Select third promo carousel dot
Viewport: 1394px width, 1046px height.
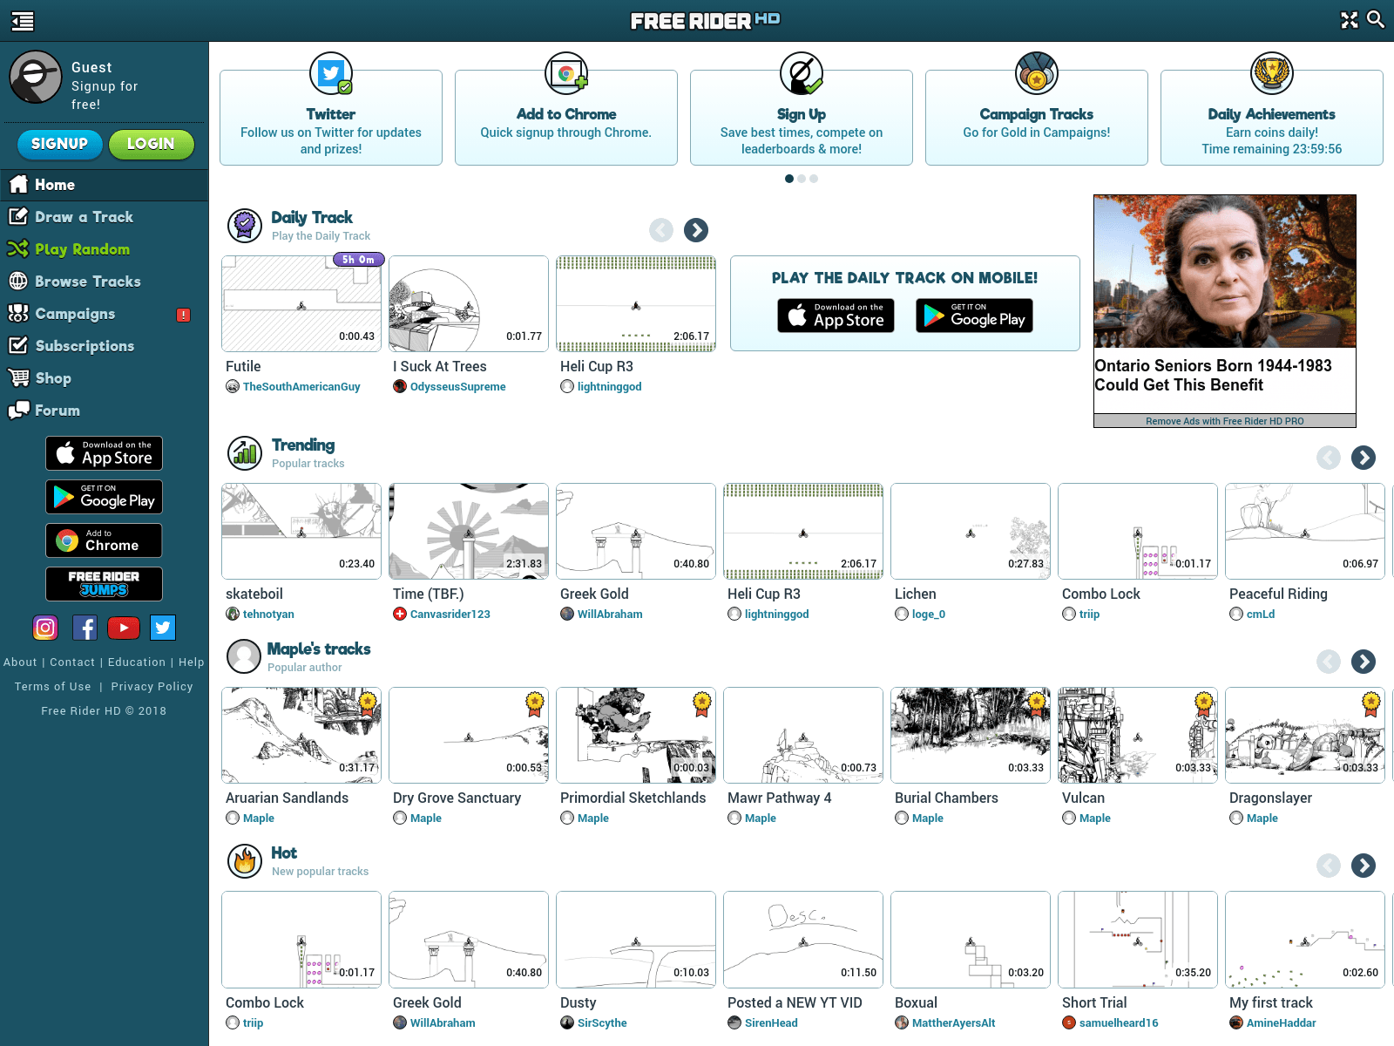(x=814, y=179)
